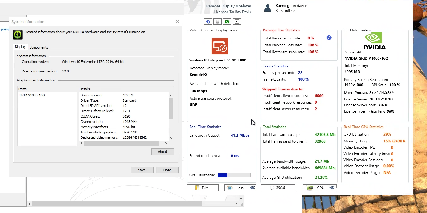
Task: Click the shrink window toolbar button
Action: [x=237, y=21]
